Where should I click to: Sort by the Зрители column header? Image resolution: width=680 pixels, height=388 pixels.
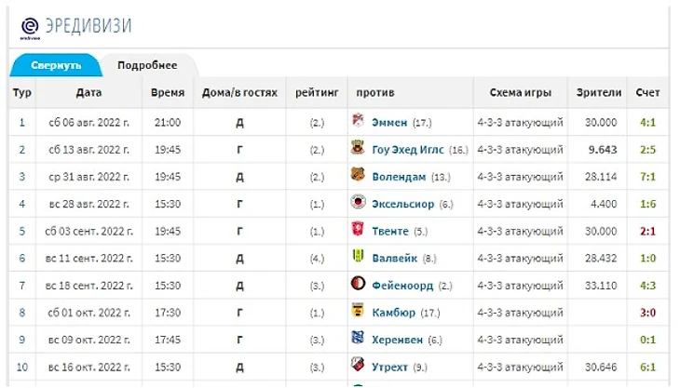coord(599,93)
